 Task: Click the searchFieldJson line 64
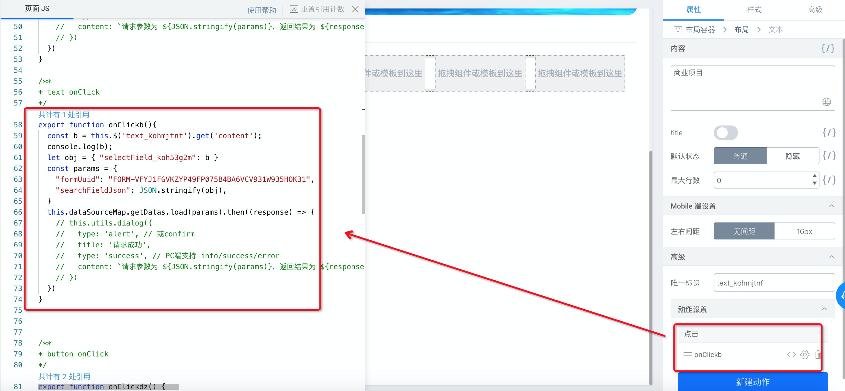tap(141, 190)
